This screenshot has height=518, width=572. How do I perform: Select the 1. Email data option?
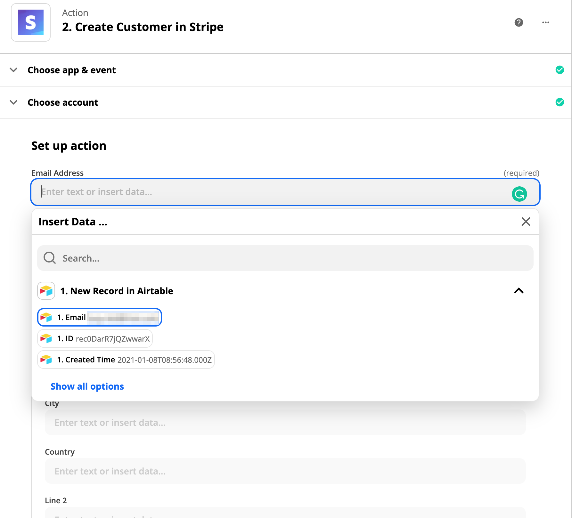click(x=100, y=317)
